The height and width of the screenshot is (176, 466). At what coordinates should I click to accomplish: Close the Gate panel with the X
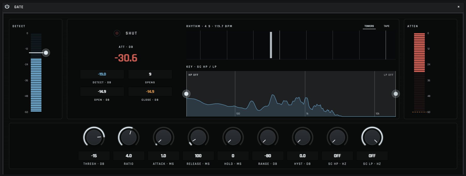[458, 7]
